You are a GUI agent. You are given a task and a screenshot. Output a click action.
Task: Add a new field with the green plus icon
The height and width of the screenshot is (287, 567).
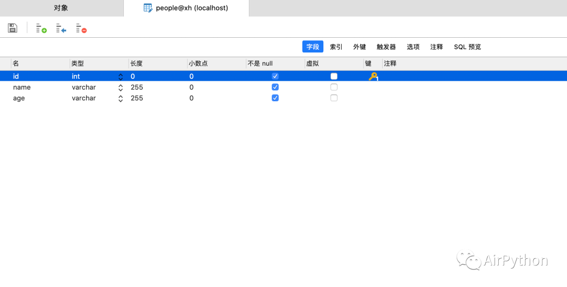coord(41,28)
